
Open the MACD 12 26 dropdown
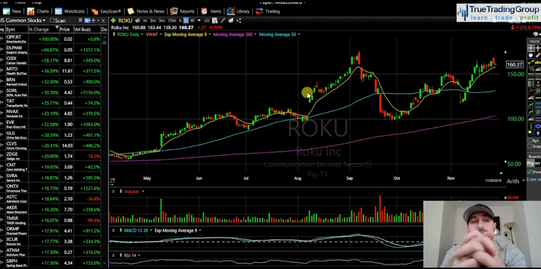(151, 230)
